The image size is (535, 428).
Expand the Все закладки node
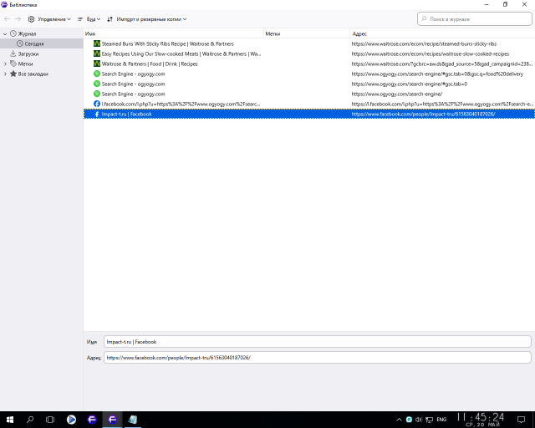5,74
